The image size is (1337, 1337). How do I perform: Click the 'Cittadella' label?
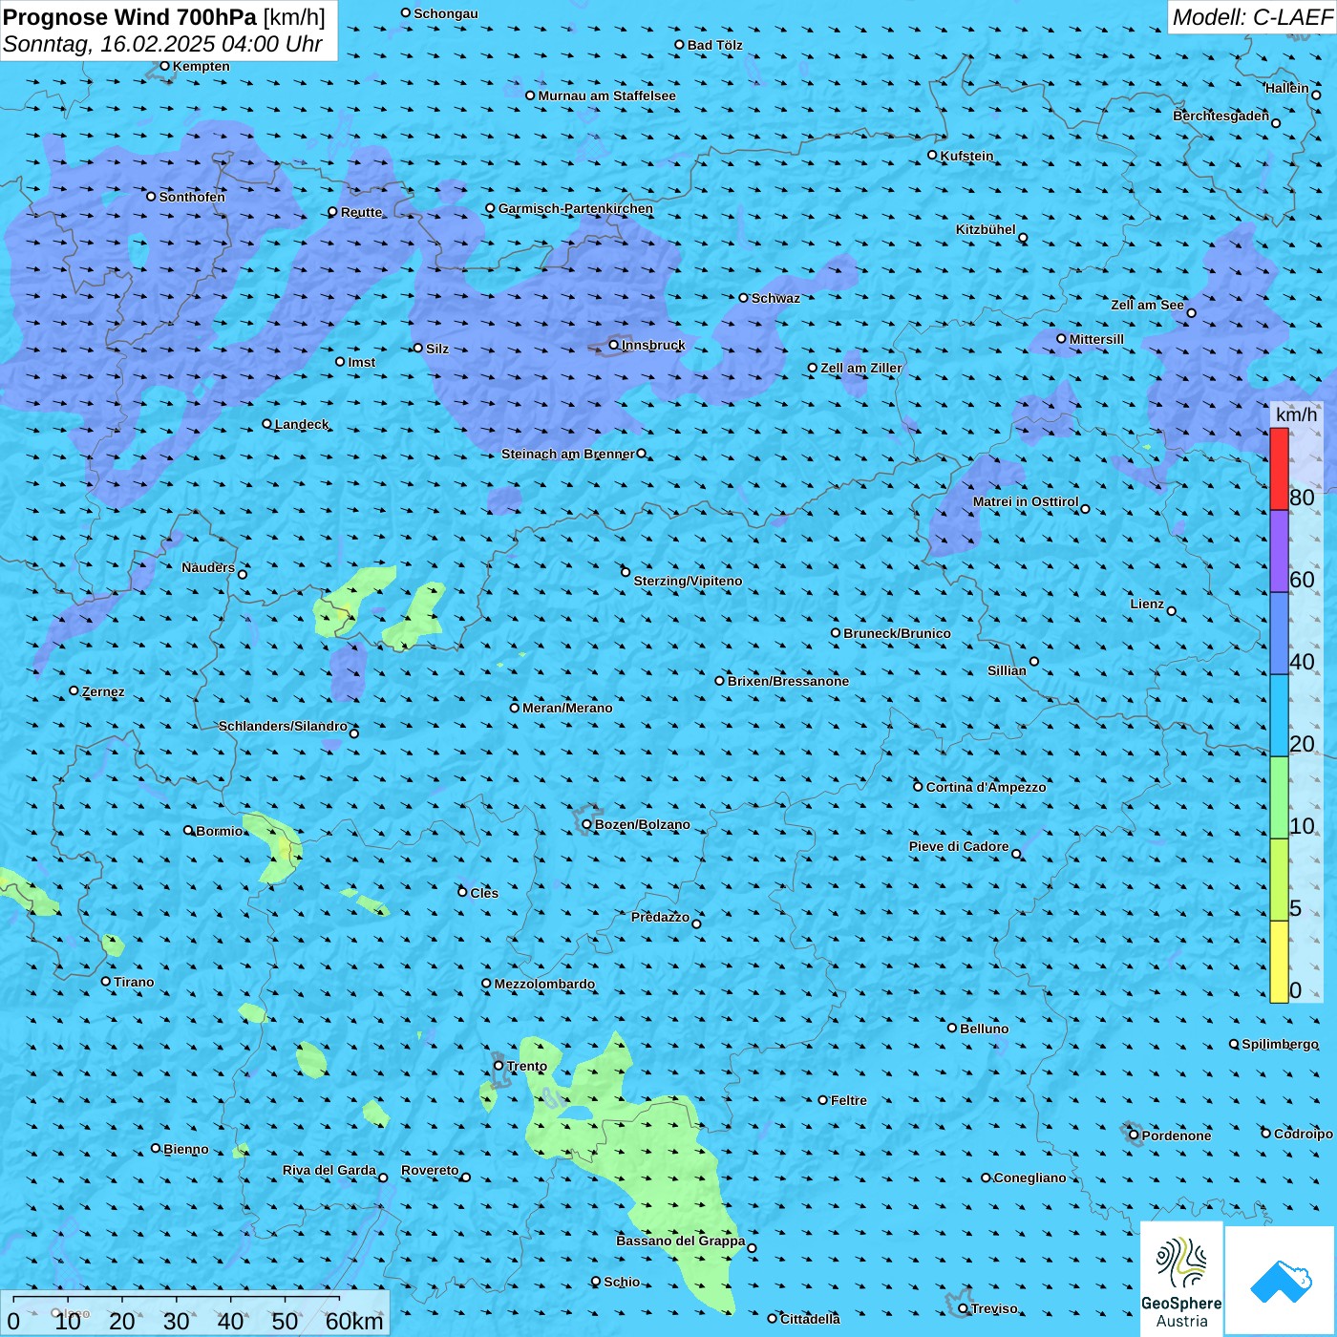(810, 1319)
